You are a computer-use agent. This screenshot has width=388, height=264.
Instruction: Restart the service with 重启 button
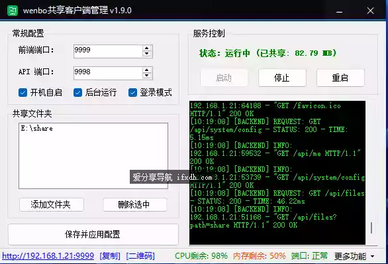coord(340,78)
